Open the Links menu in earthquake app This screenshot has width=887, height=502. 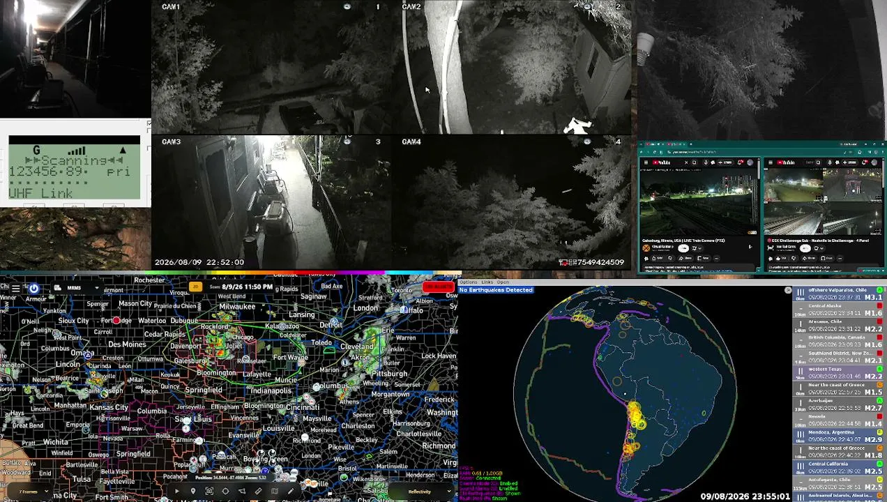[x=487, y=282]
